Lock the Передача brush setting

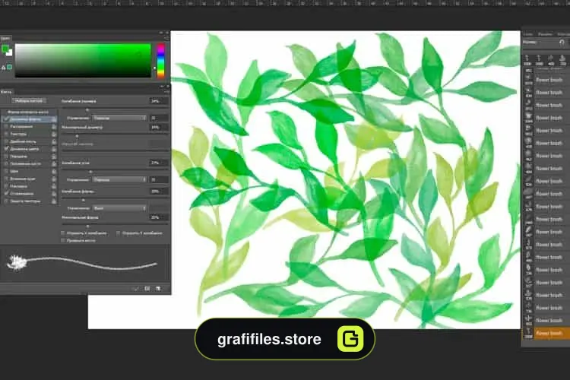tap(54, 157)
